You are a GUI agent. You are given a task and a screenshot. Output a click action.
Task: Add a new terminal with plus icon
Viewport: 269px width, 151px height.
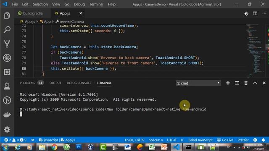228,83
